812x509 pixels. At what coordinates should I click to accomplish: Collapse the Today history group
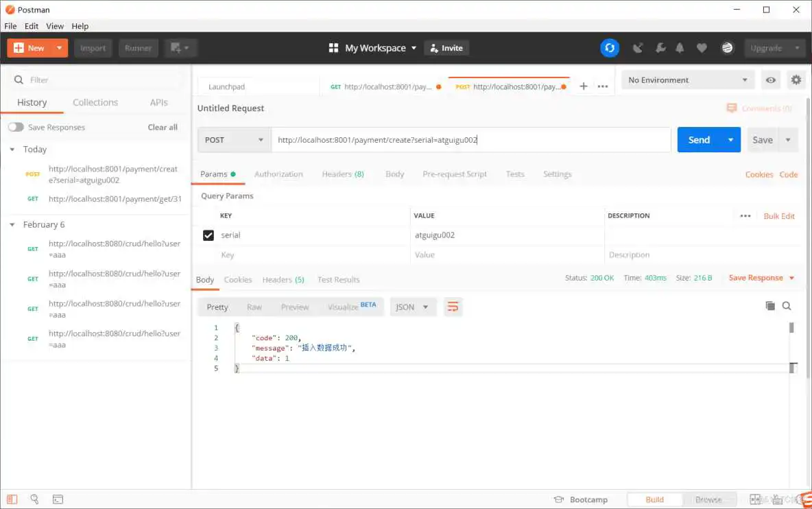(x=11, y=149)
